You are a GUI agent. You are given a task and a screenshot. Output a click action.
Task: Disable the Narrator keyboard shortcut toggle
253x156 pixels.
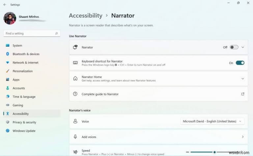point(240,63)
